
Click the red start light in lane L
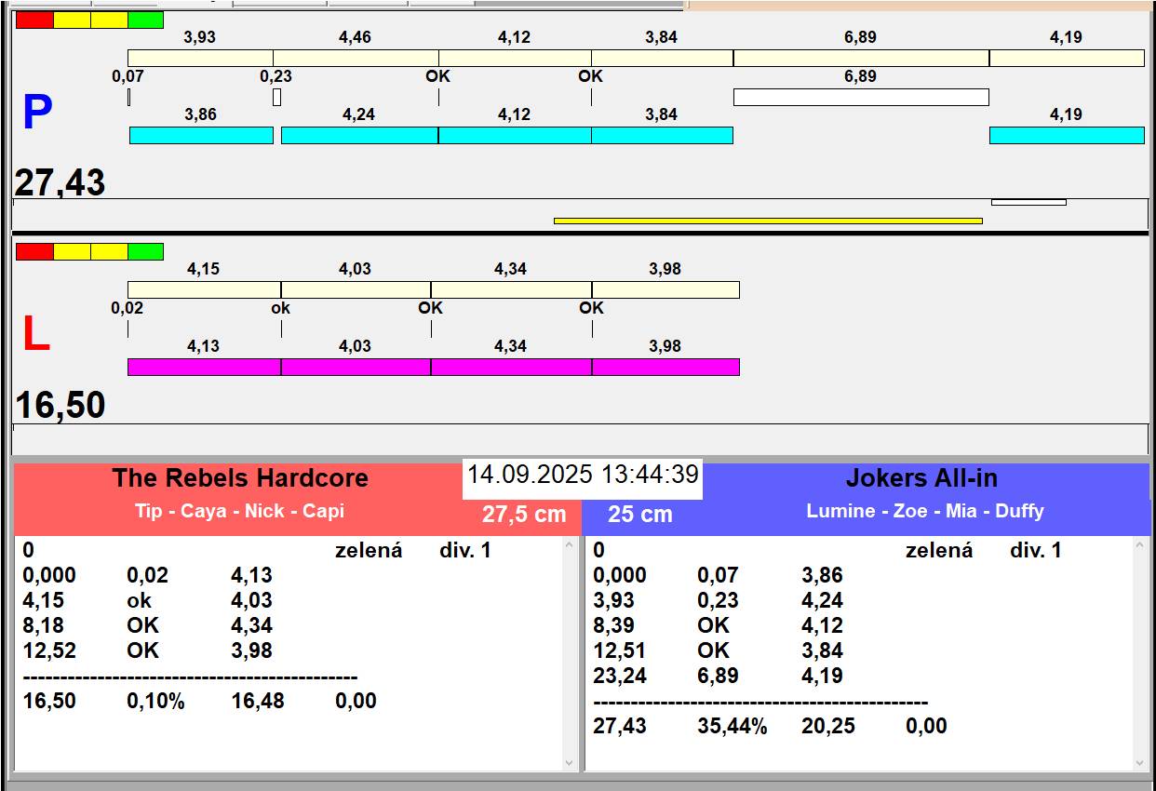(x=34, y=251)
